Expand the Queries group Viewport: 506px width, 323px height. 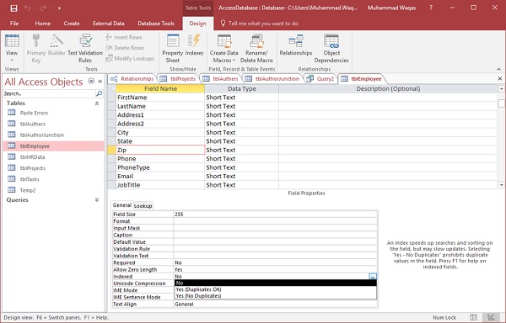coord(97,200)
